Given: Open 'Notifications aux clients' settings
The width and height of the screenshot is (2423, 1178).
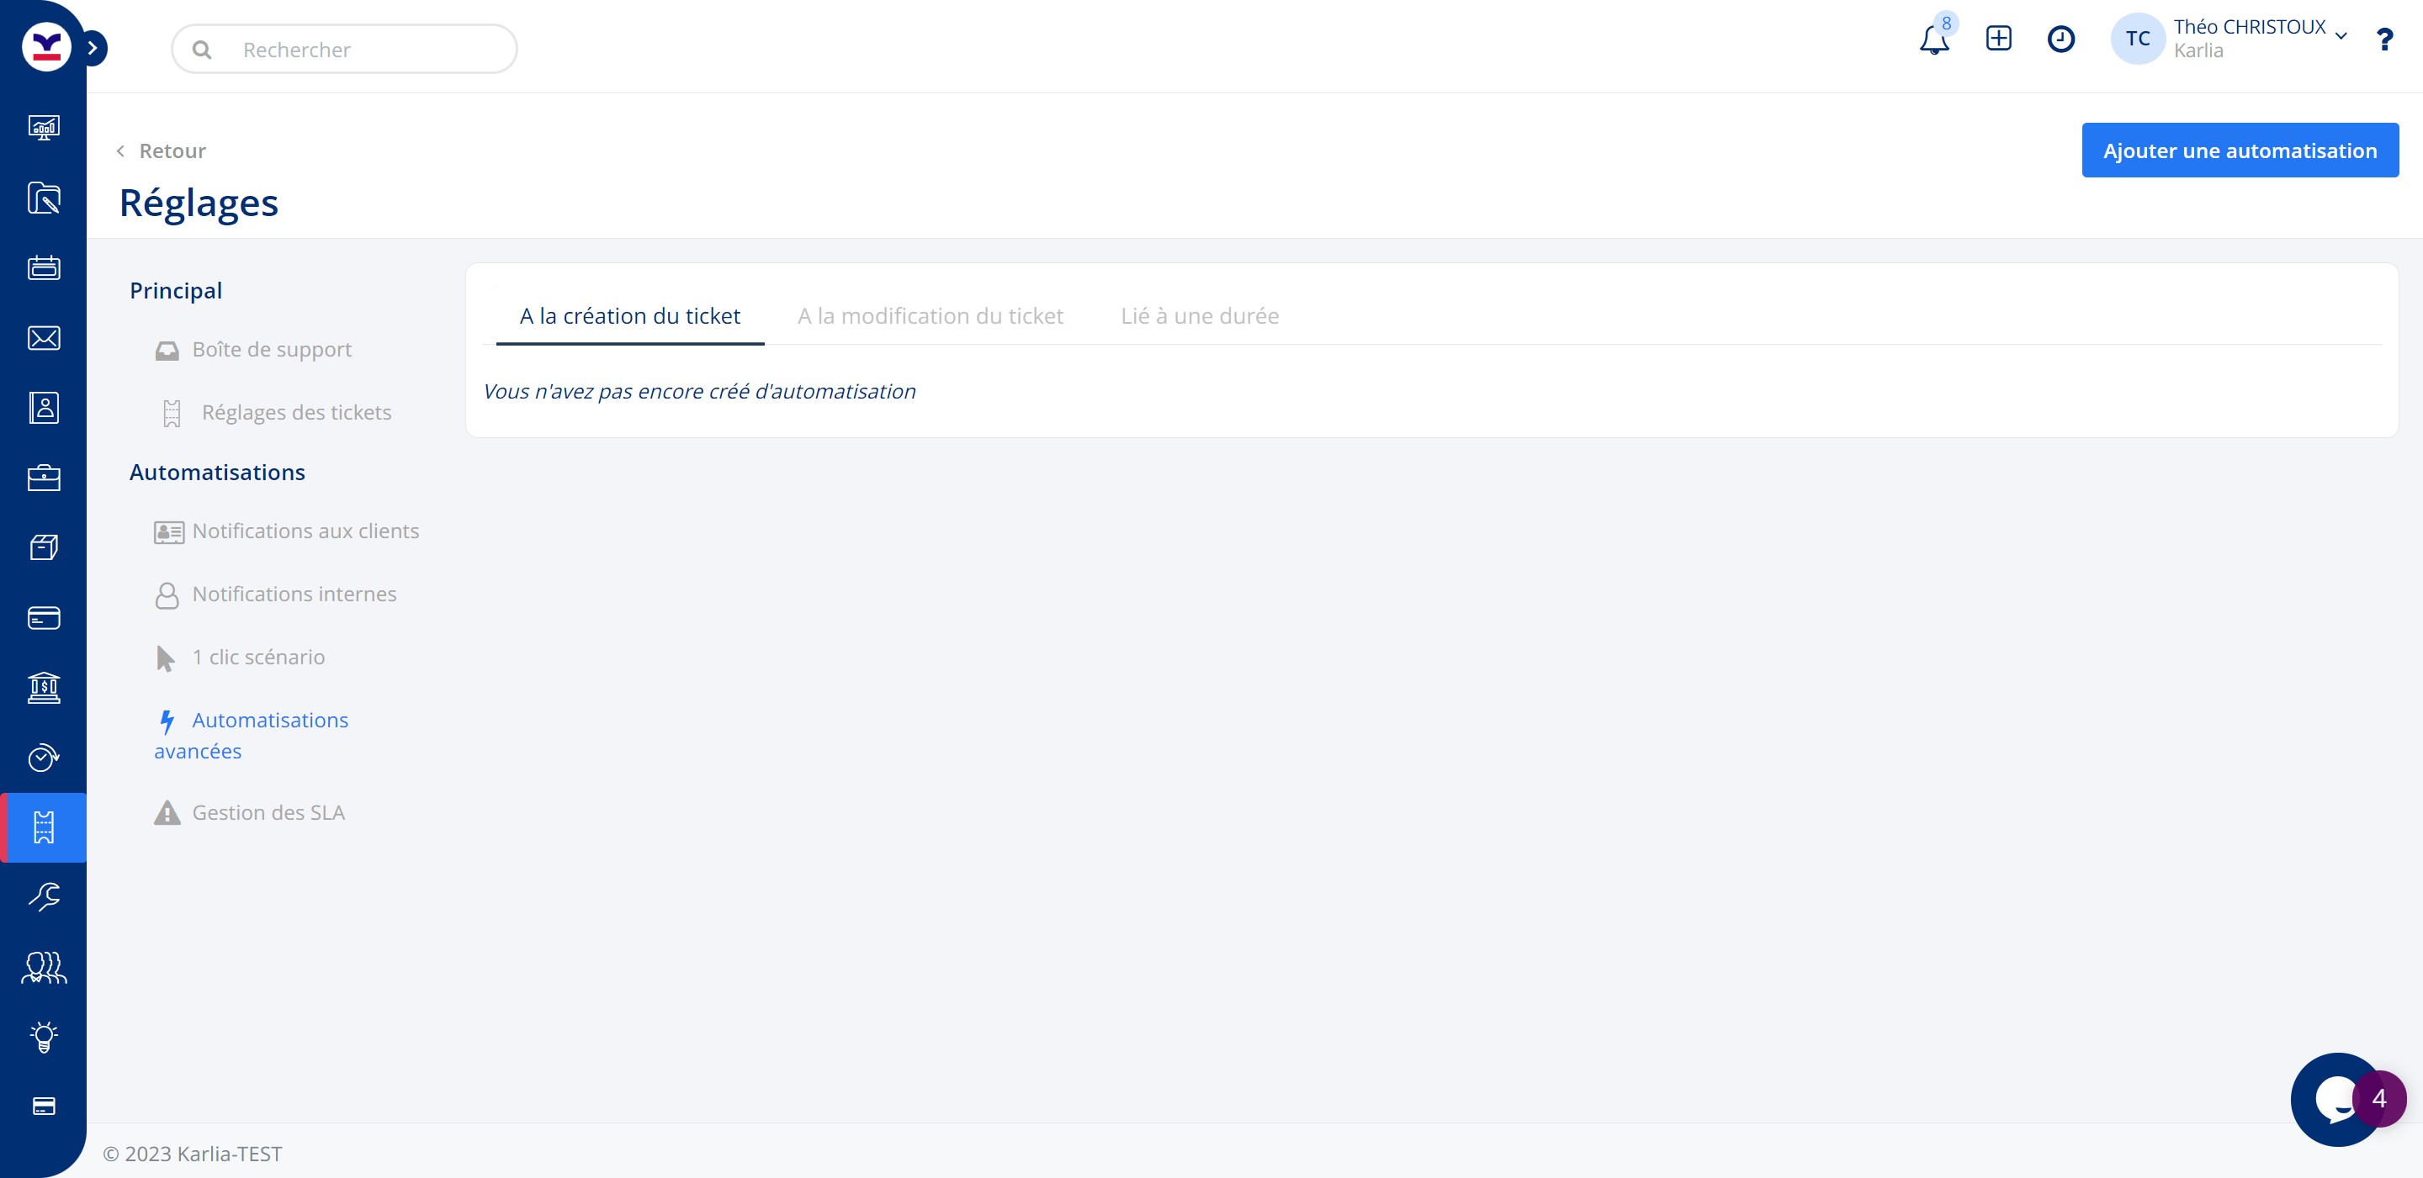Looking at the screenshot, I should [305, 531].
